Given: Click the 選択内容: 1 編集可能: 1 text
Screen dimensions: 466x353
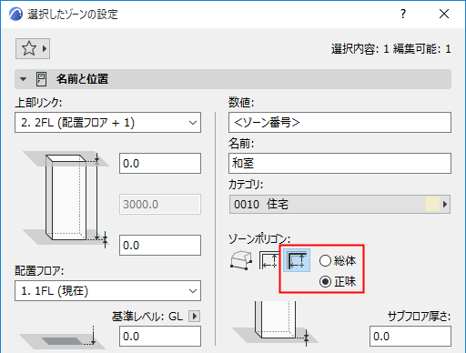Looking at the screenshot, I should [x=391, y=49].
